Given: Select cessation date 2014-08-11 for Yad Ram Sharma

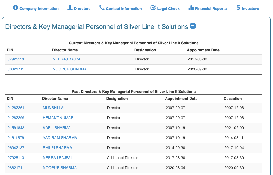Looking at the screenshot, I should (234, 138).
